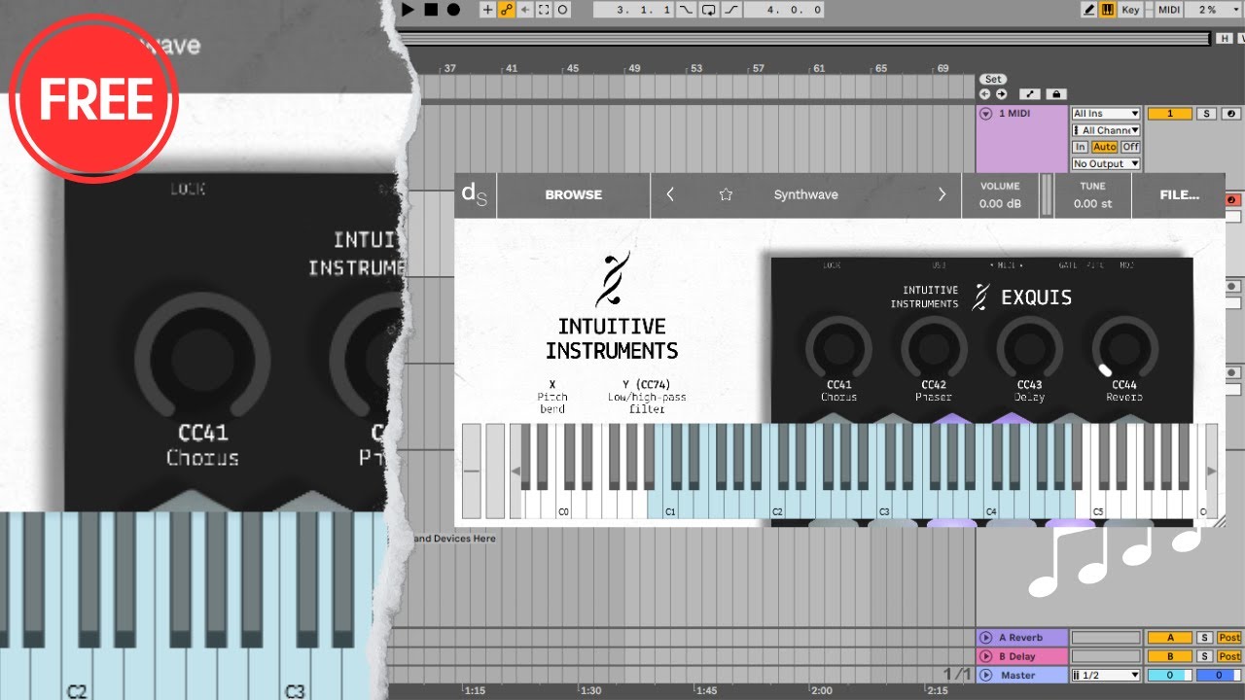Open BROWSE in the sampler plugin
1245x700 pixels.
click(x=573, y=194)
